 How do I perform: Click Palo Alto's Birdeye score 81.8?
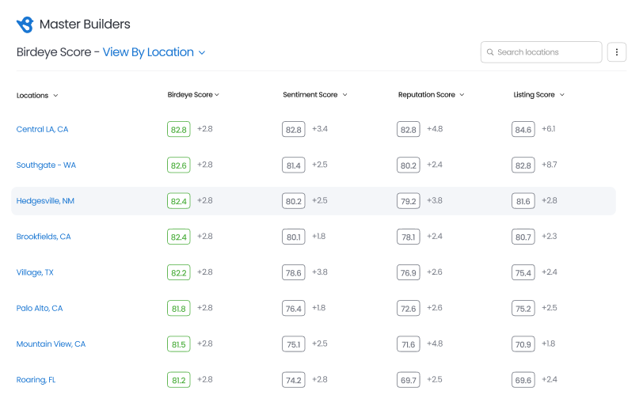coord(179,308)
